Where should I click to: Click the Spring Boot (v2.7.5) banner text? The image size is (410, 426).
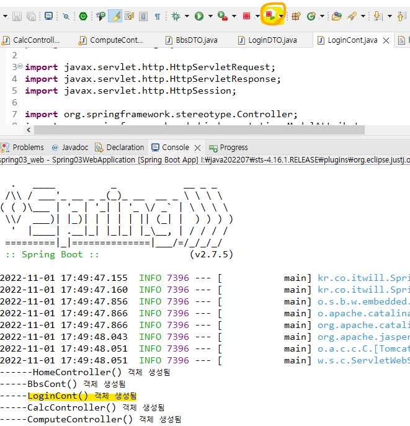tap(119, 255)
